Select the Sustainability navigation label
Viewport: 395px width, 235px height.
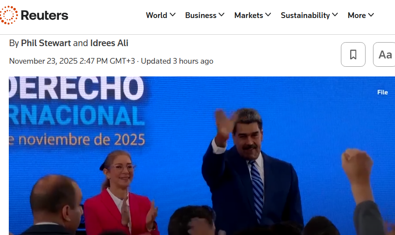pos(305,15)
